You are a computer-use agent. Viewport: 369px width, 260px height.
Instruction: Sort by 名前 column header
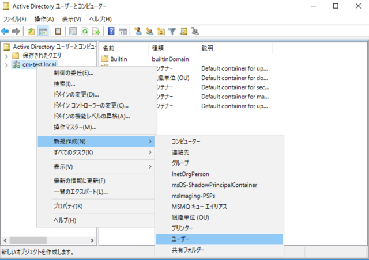click(x=124, y=48)
